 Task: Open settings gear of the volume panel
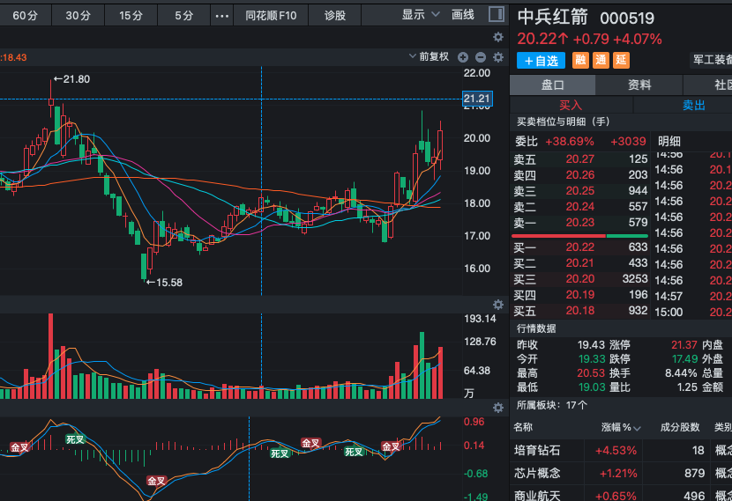pos(498,305)
